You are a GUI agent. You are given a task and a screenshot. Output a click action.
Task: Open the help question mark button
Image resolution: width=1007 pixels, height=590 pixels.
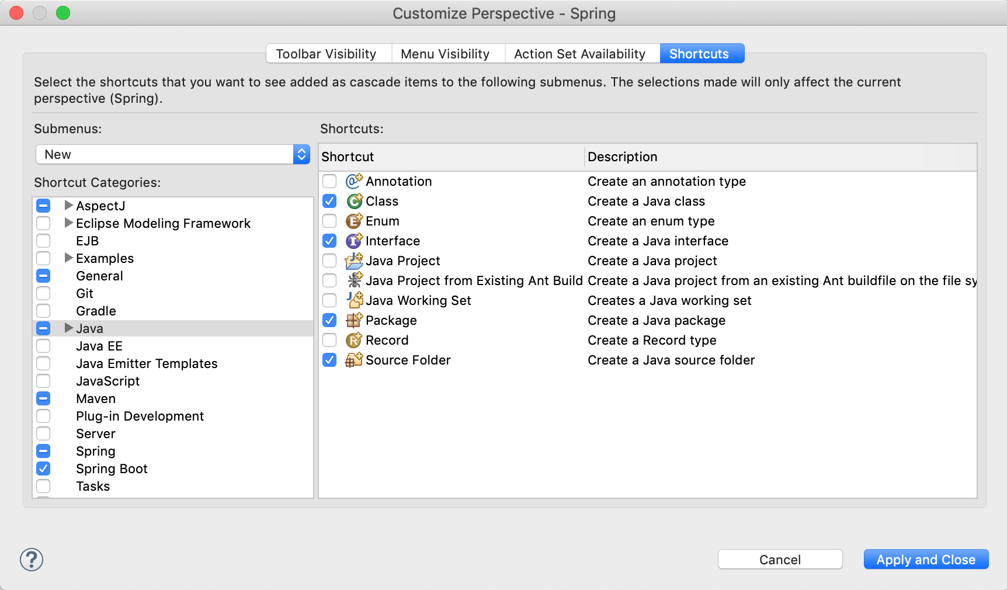pyautogui.click(x=32, y=560)
